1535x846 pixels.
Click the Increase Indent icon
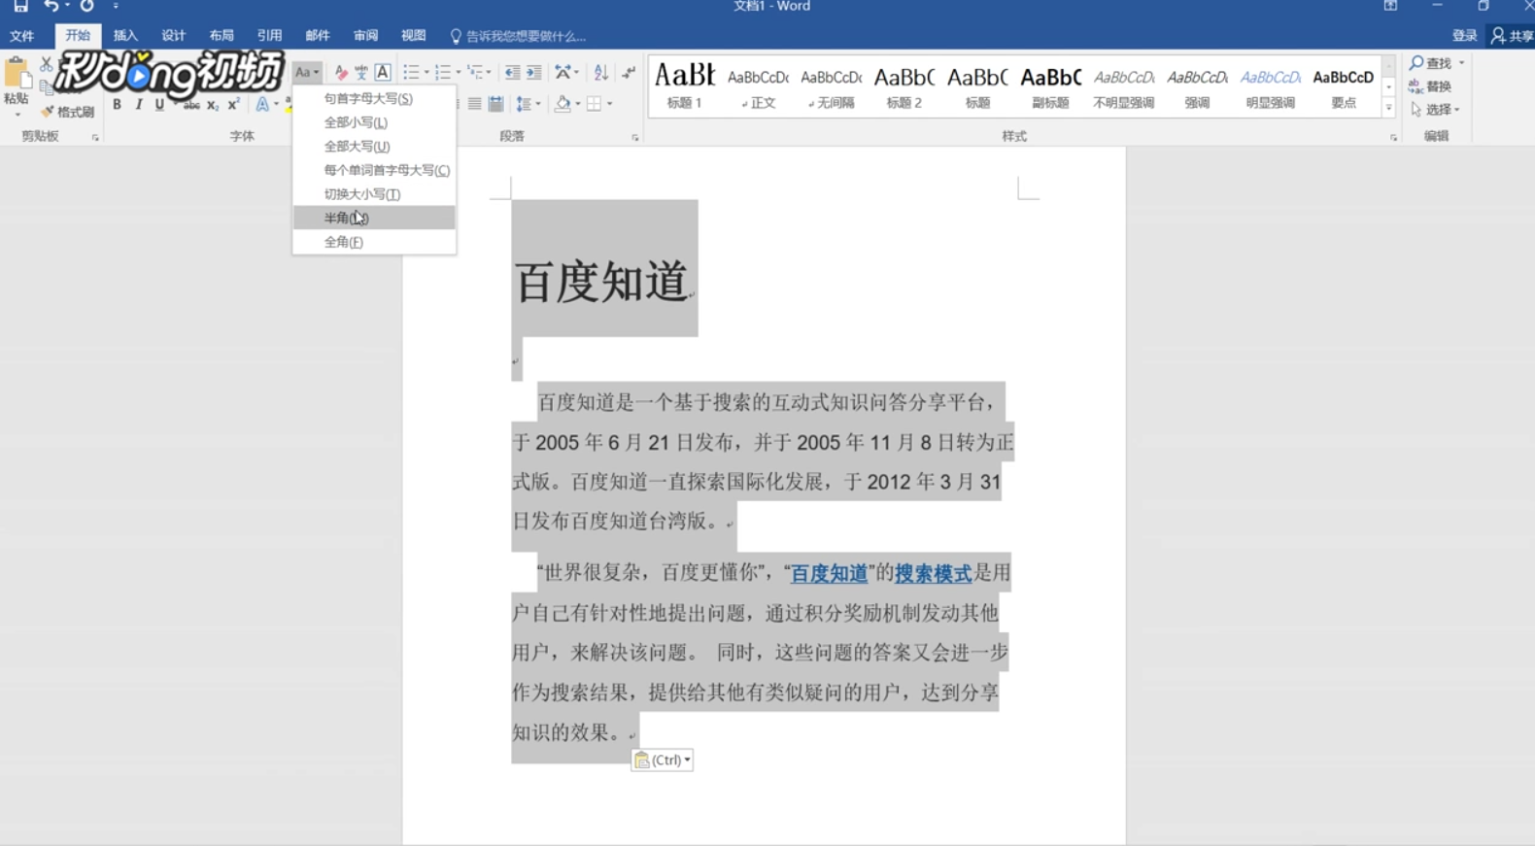pyautogui.click(x=533, y=72)
